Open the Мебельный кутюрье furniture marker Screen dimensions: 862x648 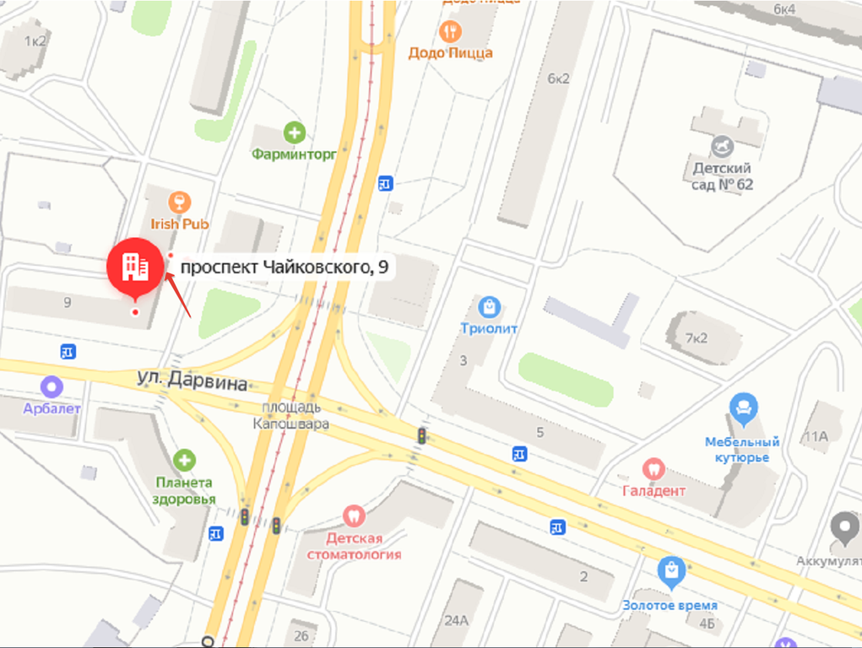pyautogui.click(x=743, y=409)
